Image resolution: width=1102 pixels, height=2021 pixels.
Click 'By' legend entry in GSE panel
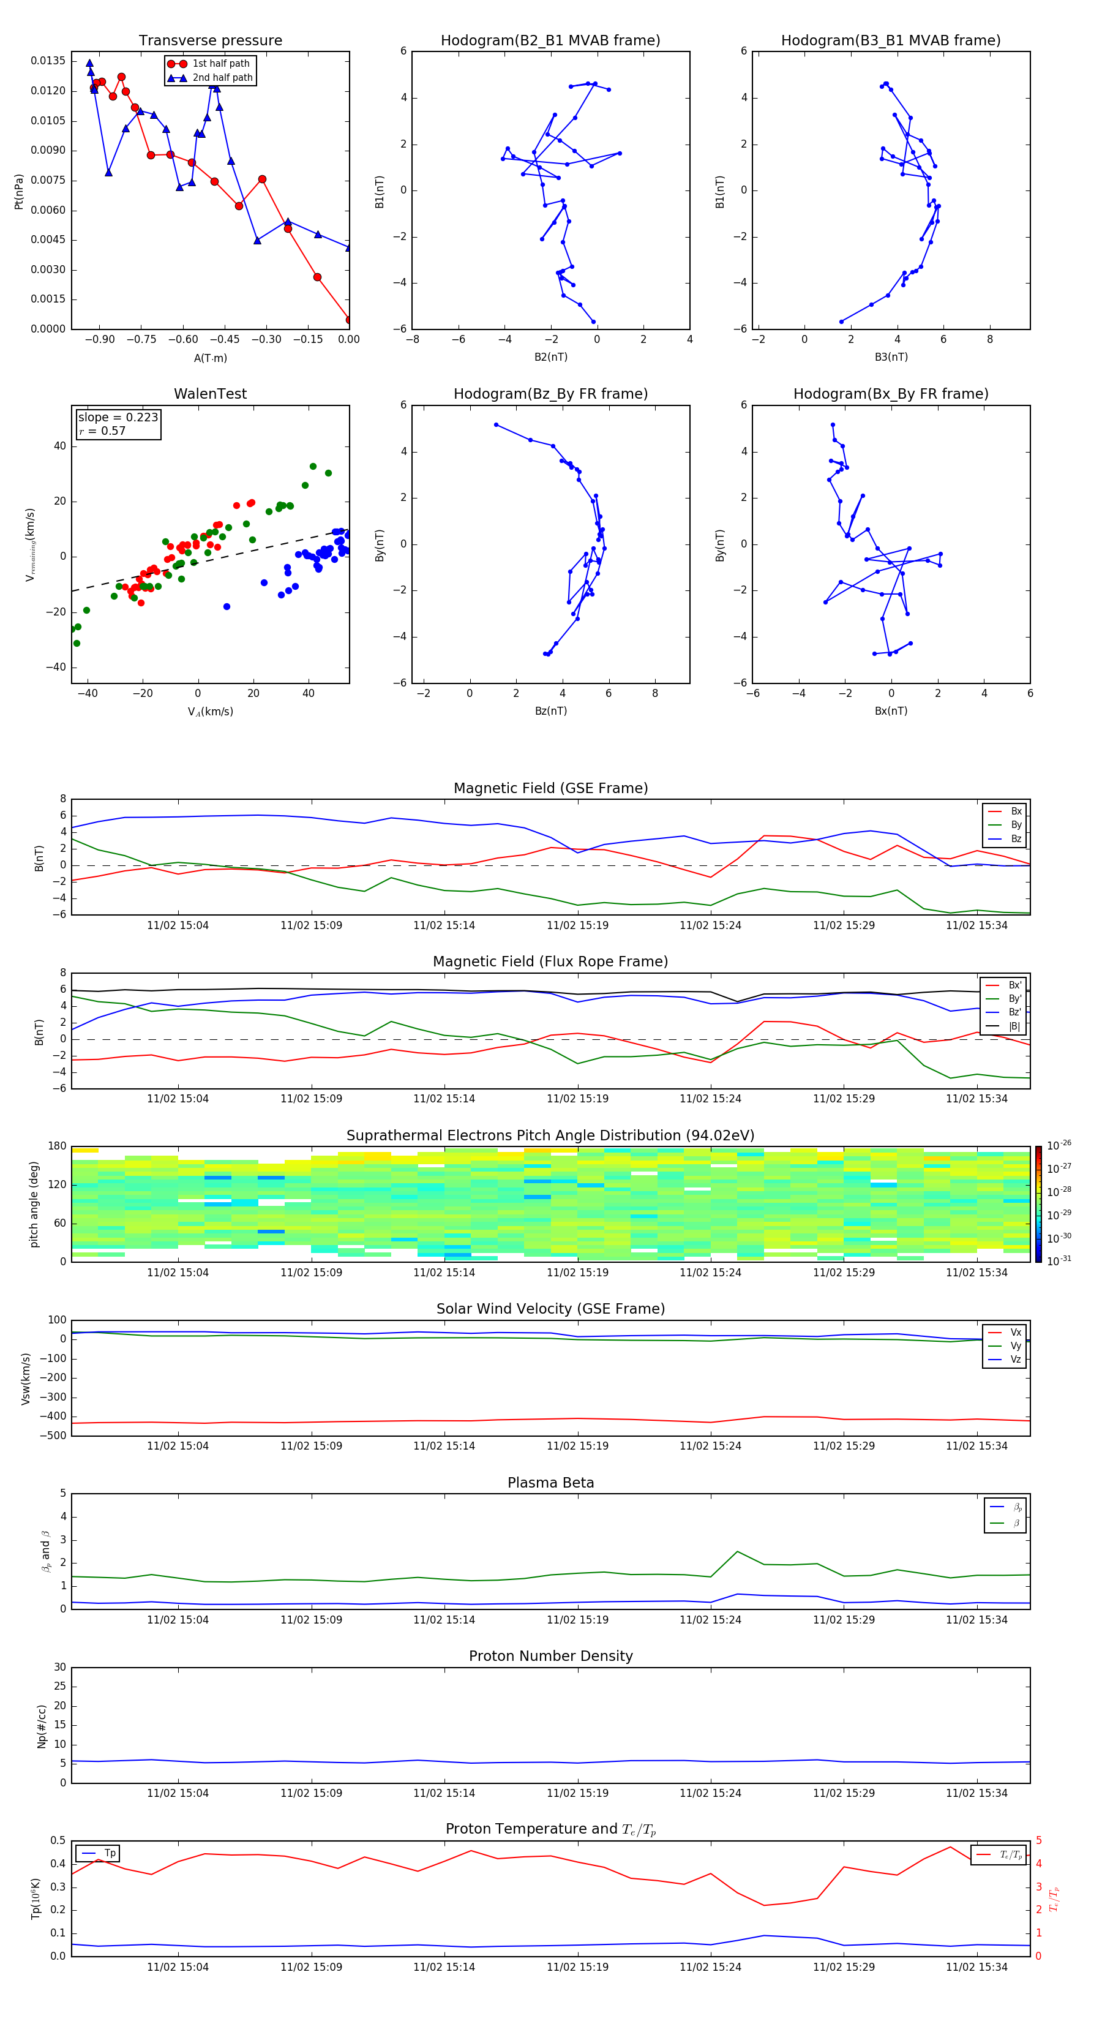(x=1005, y=824)
